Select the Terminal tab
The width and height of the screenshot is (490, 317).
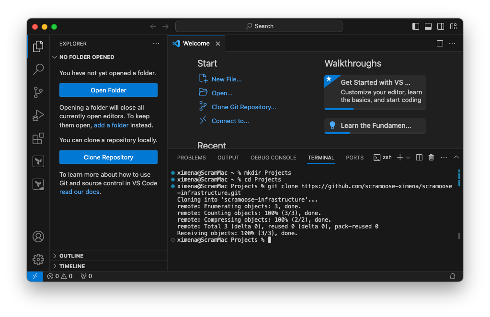click(321, 158)
